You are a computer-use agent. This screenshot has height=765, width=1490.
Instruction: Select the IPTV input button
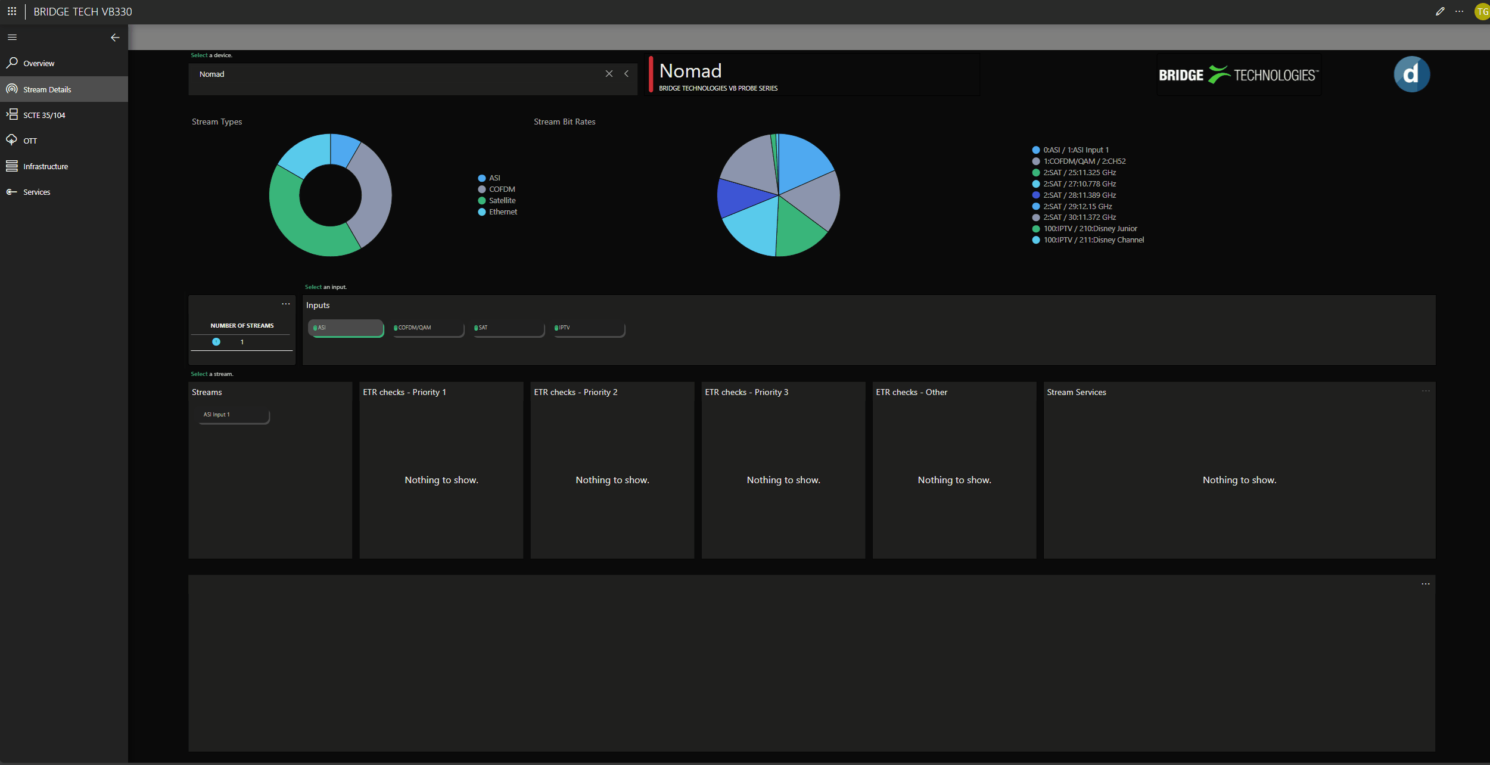(x=589, y=328)
